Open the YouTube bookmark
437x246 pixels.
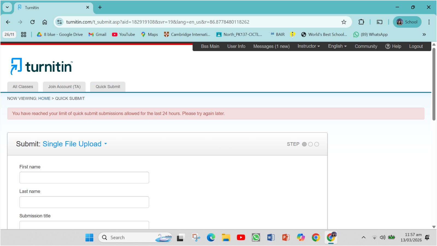coord(123,34)
